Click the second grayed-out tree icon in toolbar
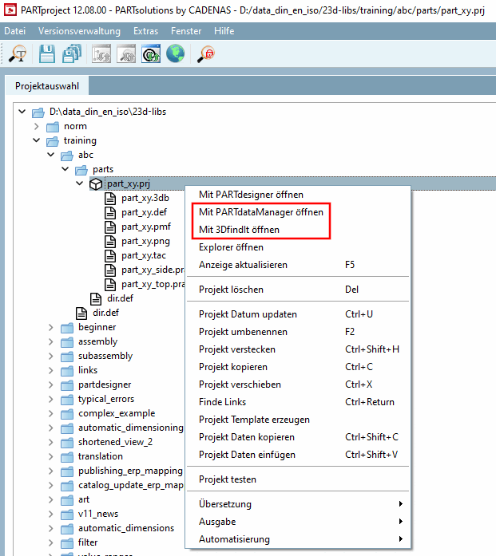 pos(126,54)
